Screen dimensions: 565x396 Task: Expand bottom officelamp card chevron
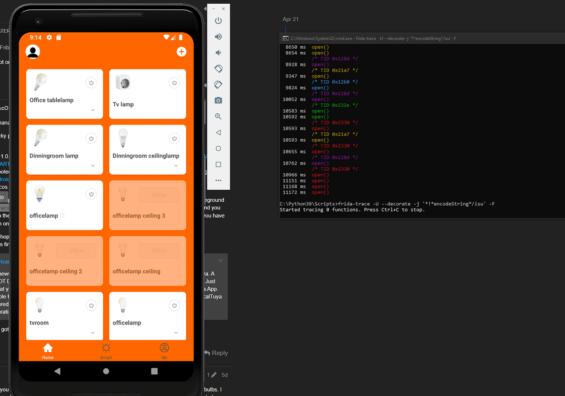click(x=176, y=333)
